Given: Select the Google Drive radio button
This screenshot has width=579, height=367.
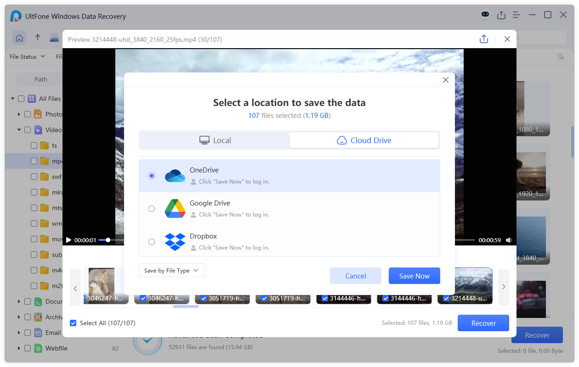Looking at the screenshot, I should [152, 209].
